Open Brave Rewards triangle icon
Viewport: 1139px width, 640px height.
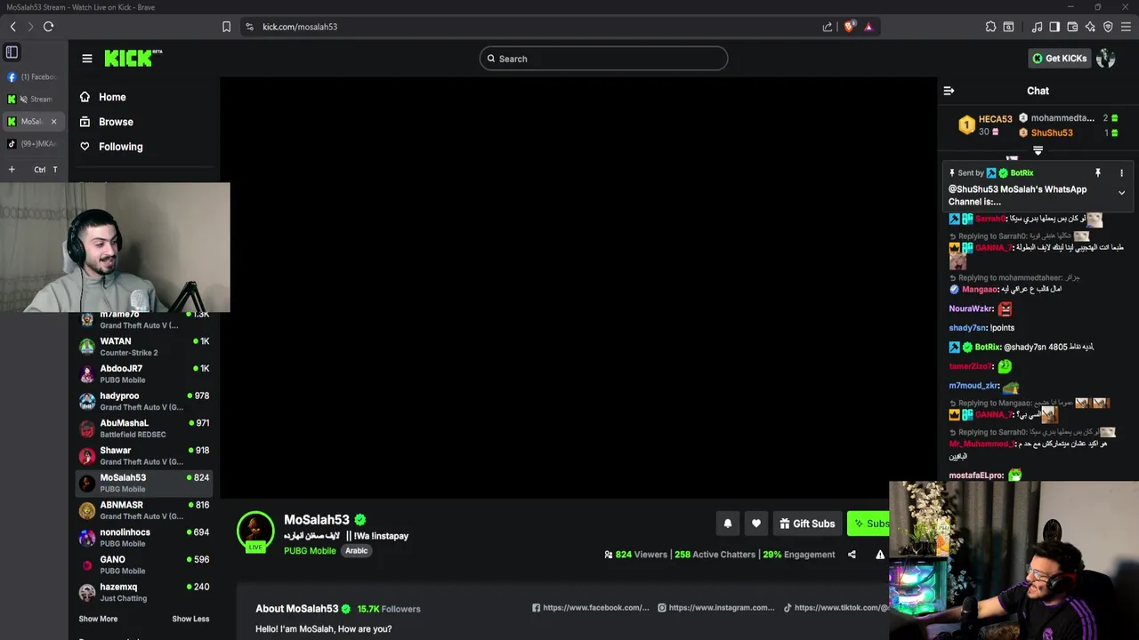click(x=868, y=27)
